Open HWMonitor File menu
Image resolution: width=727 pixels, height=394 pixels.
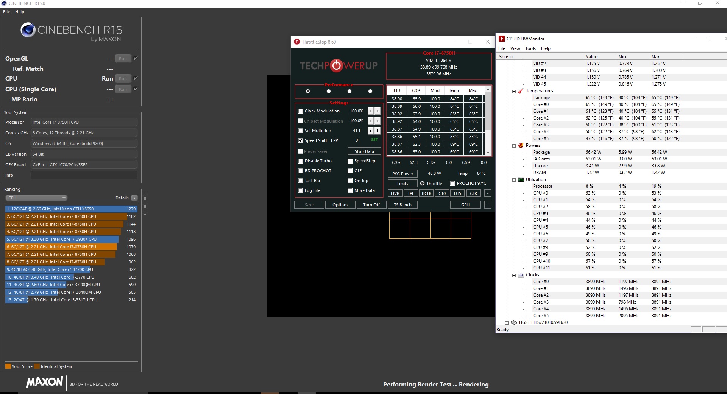[502, 48]
